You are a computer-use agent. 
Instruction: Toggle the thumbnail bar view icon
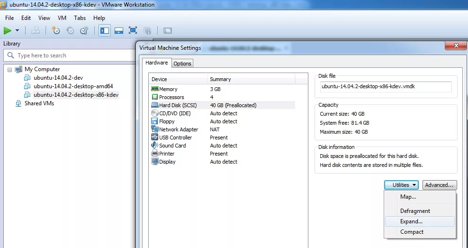click(x=119, y=30)
